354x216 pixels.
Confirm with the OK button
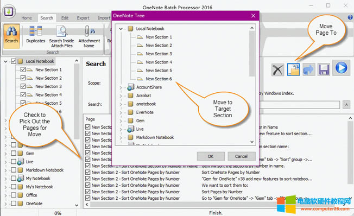click(211, 156)
